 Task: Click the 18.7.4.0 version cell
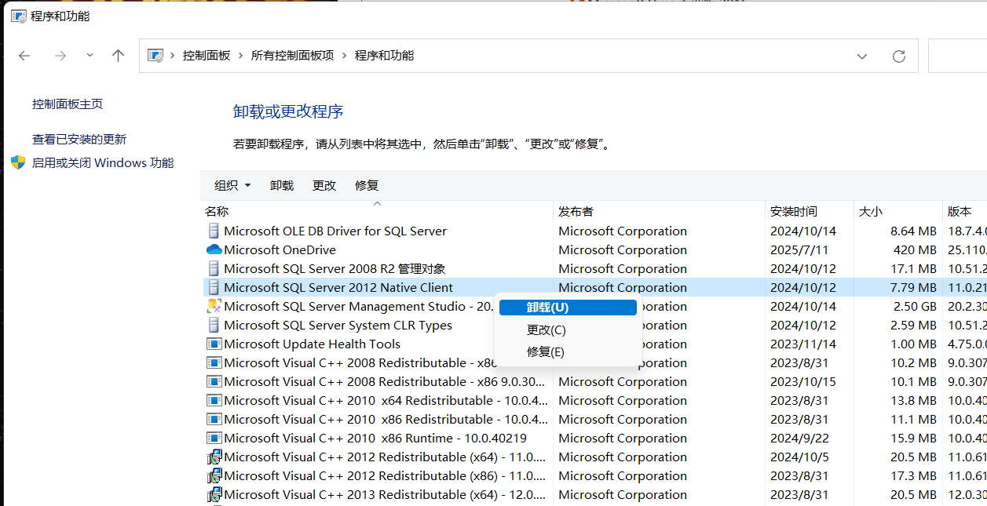[967, 231]
